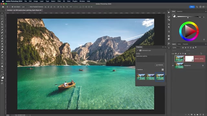Click the Home icon in options bar

(x=3, y=7)
